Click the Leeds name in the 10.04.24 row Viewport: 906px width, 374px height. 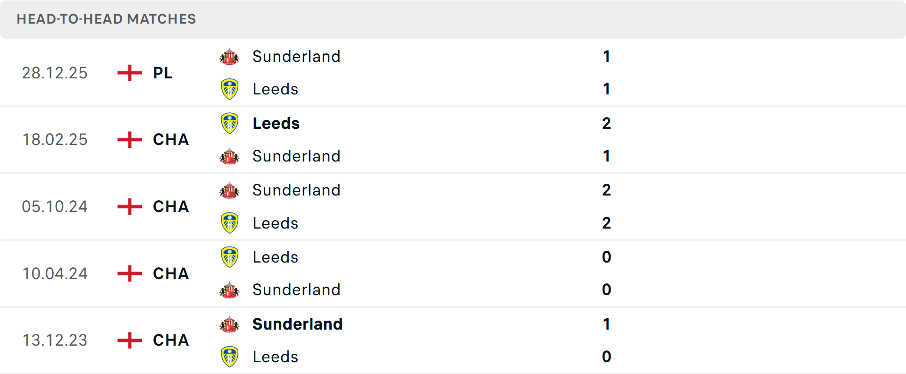tap(275, 257)
